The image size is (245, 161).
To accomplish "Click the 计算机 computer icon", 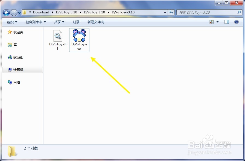I will (x=10, y=70).
